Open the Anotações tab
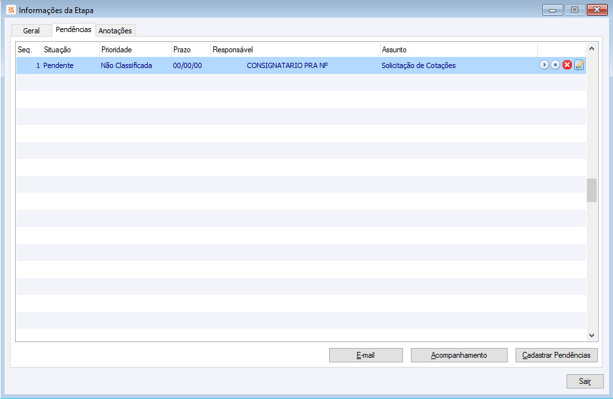The width and height of the screenshot is (613, 399). [x=115, y=31]
